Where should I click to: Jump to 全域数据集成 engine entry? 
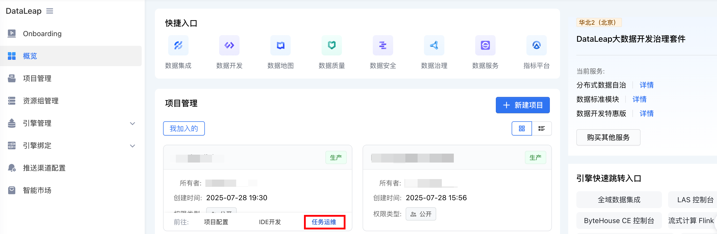(619, 200)
